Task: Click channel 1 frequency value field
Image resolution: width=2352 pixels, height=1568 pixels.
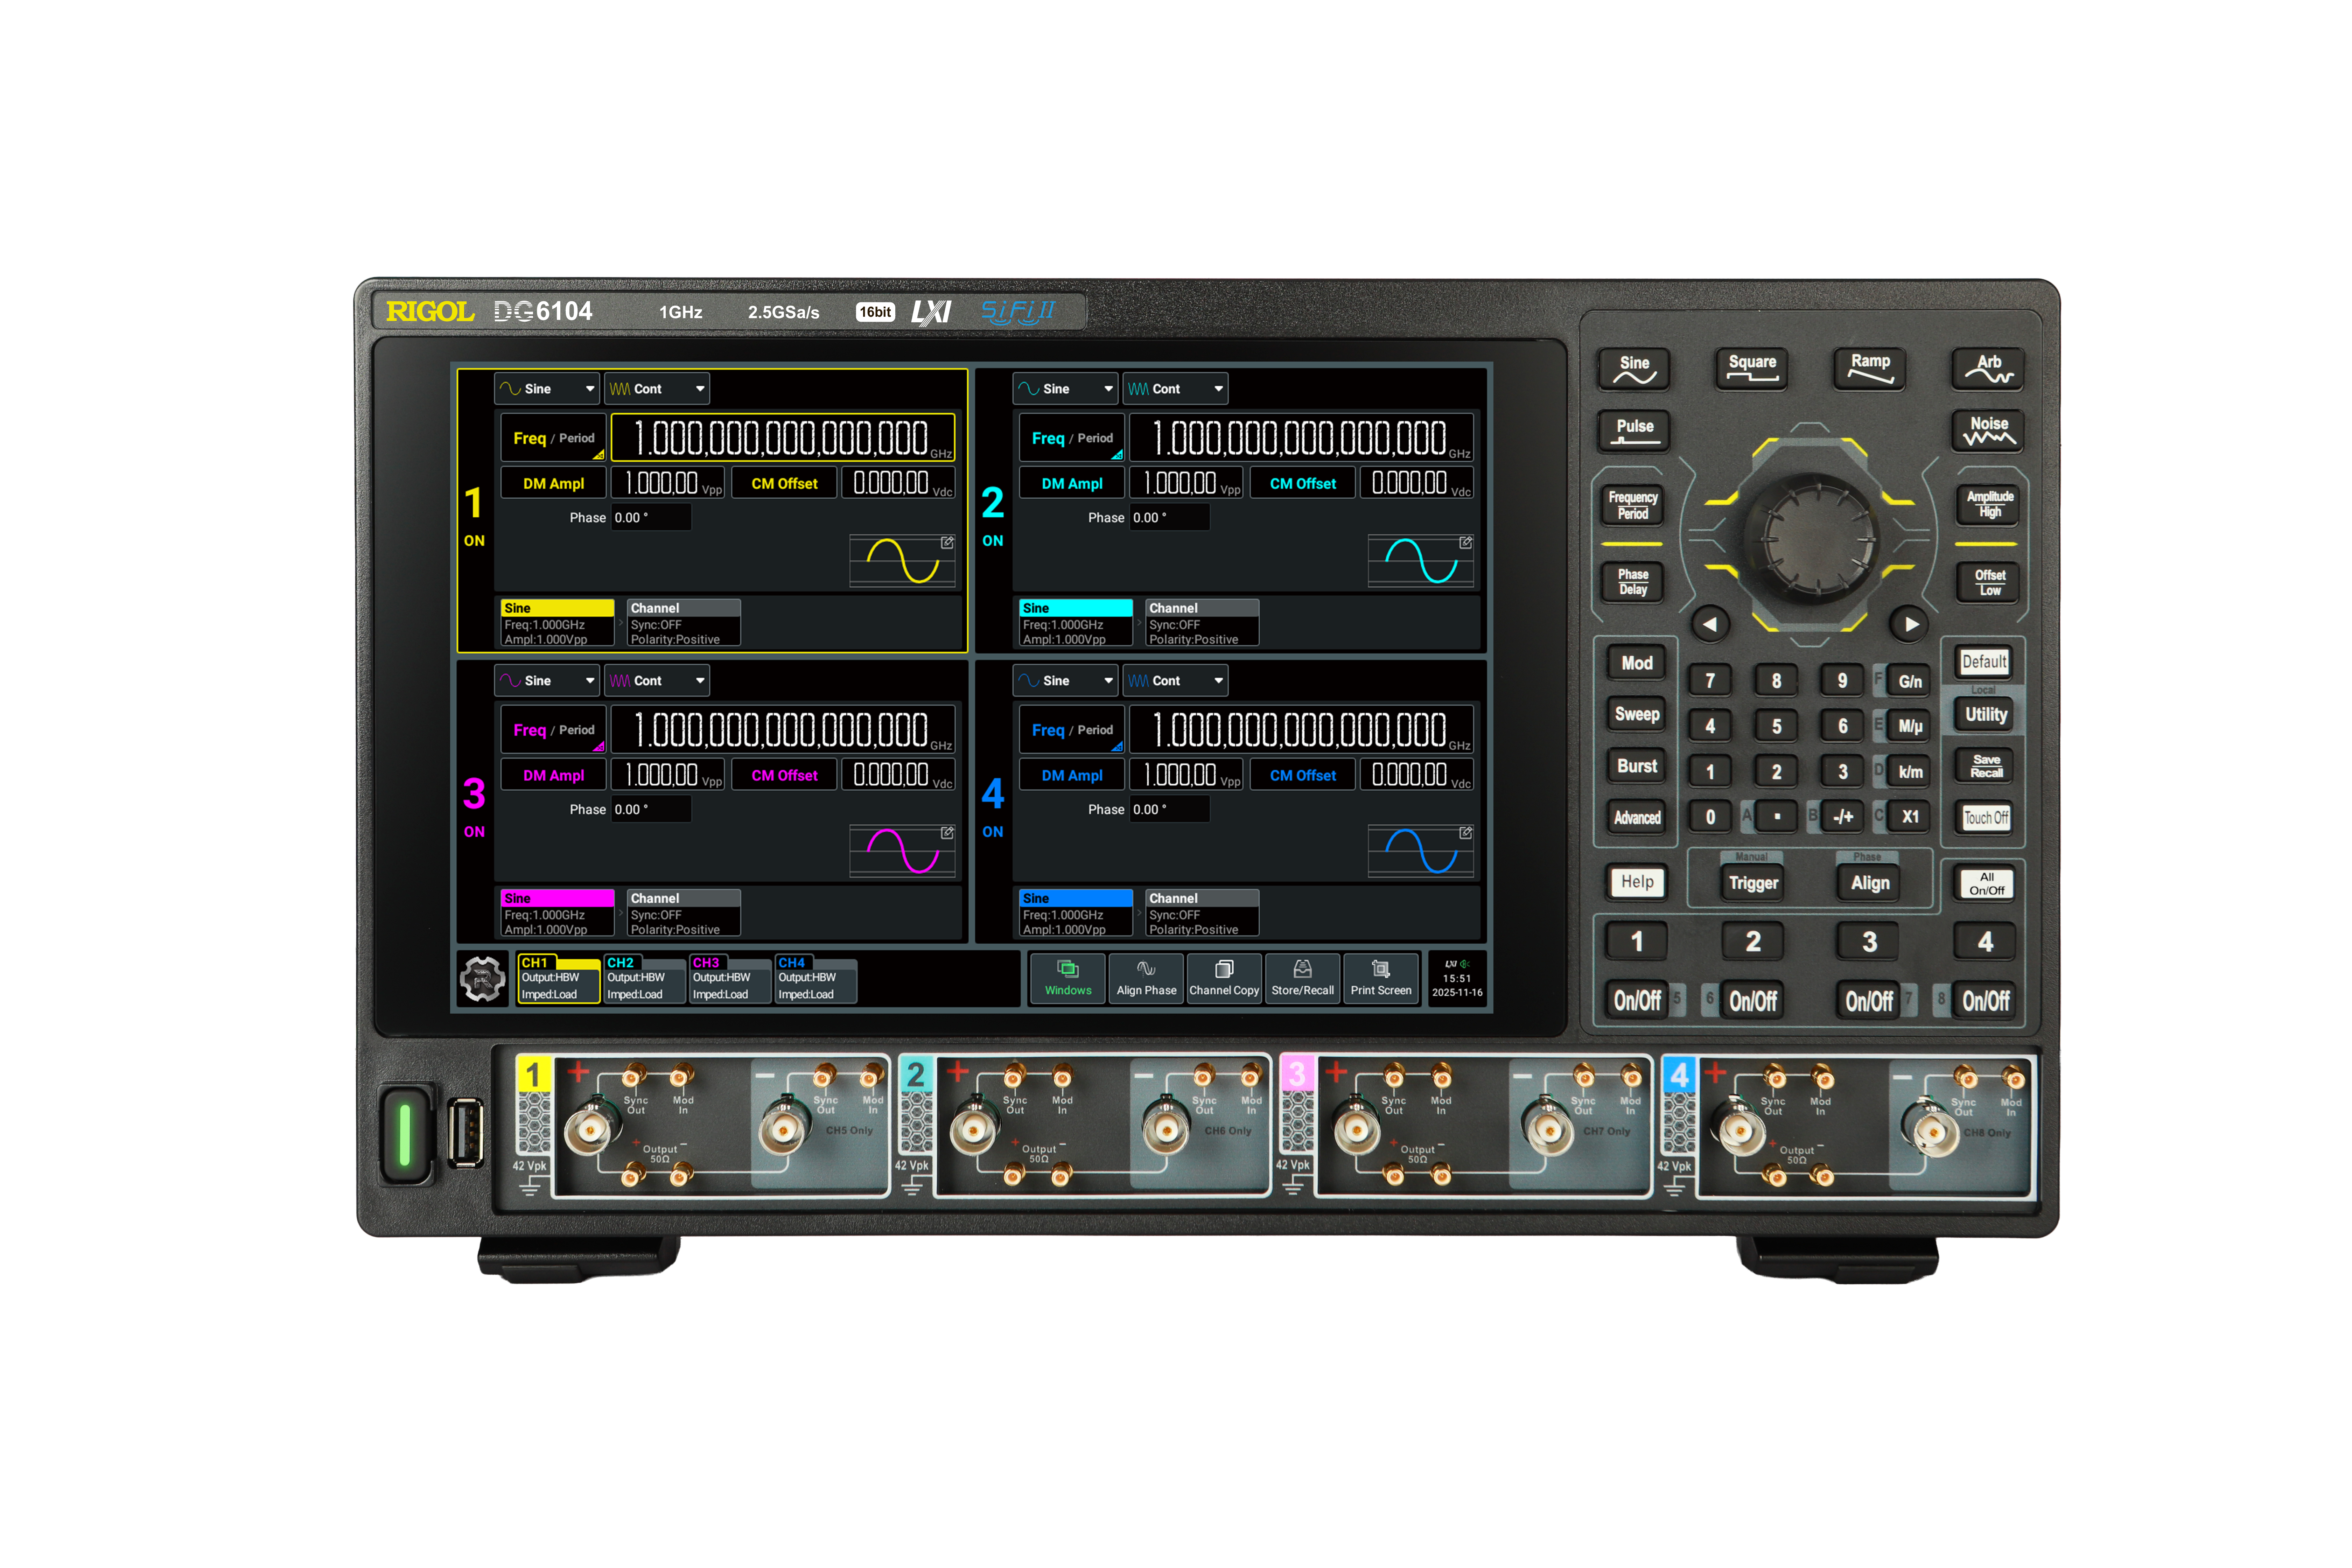Action: pos(783,438)
